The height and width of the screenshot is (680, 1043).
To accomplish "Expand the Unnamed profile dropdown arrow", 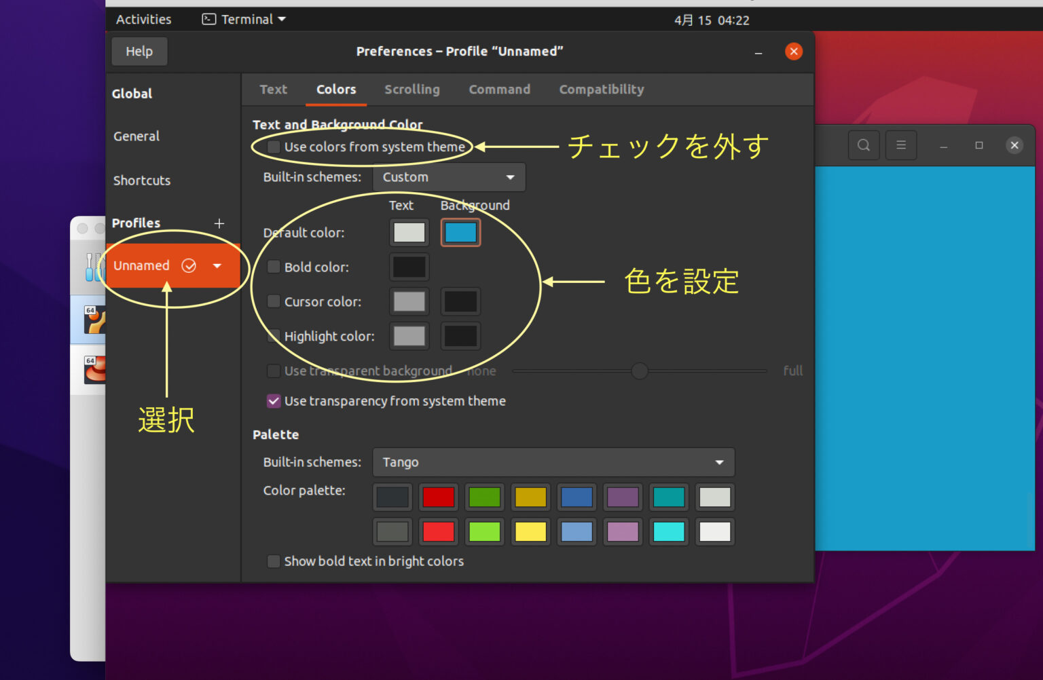I will pos(217,265).
